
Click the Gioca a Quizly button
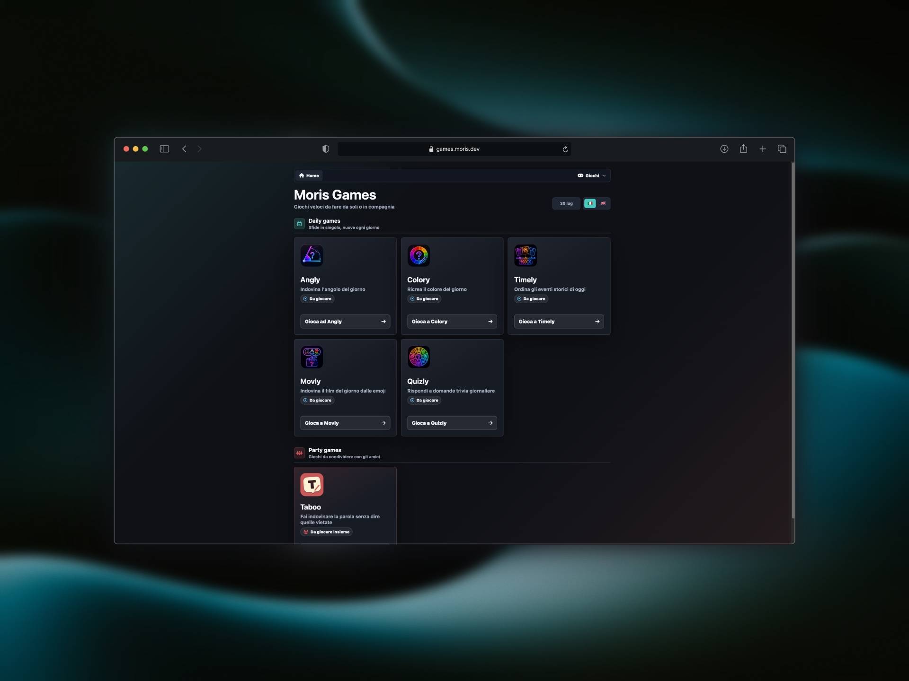click(452, 423)
